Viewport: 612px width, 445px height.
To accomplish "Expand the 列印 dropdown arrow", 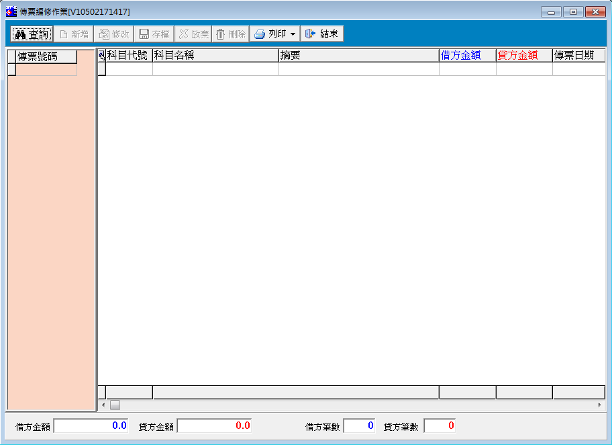I will point(293,34).
